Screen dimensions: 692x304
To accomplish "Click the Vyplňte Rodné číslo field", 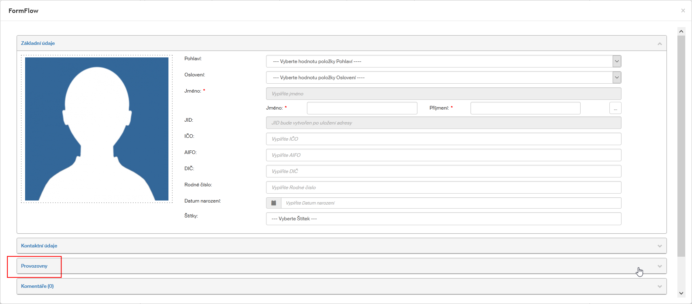I will 443,188.
